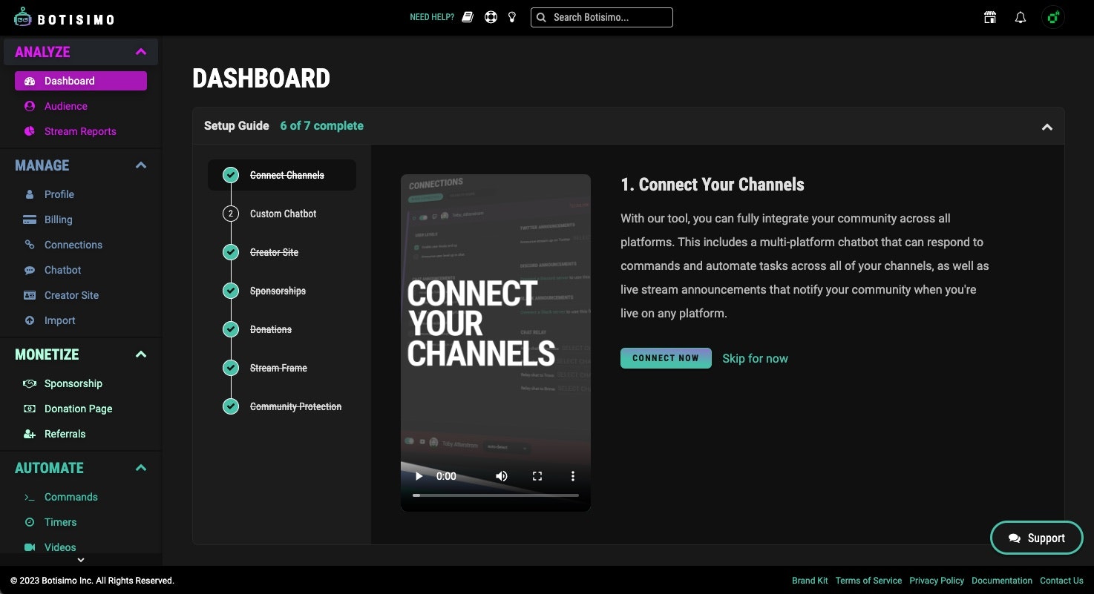Screen dimensions: 1094x594
Task: Open the help lifebuoy icon
Action: click(x=491, y=17)
